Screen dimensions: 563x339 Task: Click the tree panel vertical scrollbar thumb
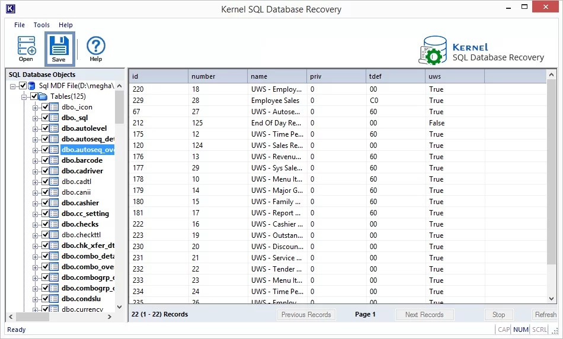point(120,107)
